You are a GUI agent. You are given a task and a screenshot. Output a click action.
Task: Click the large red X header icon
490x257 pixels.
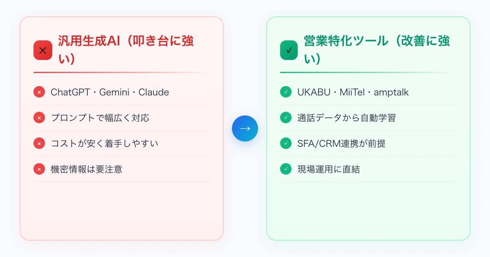click(x=43, y=50)
